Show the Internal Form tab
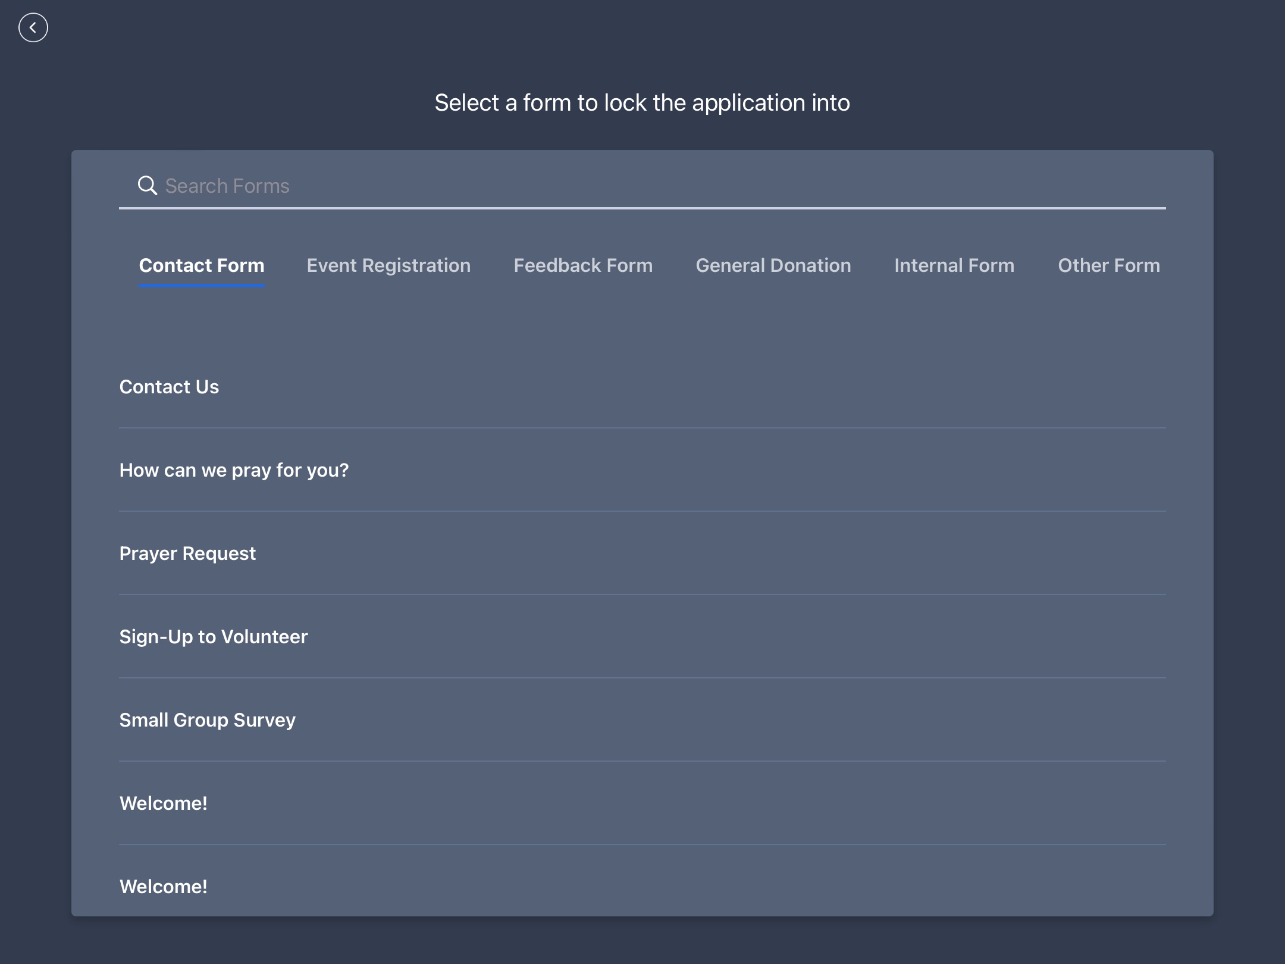 click(954, 265)
